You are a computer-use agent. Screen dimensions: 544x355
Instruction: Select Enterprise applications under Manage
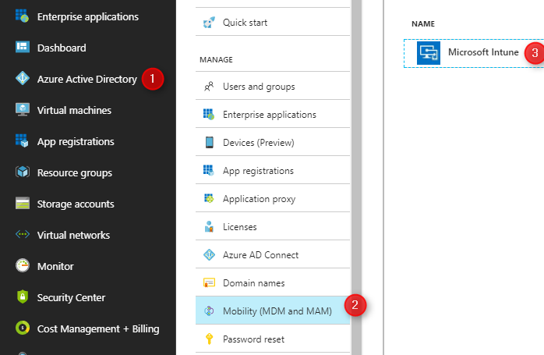(273, 114)
